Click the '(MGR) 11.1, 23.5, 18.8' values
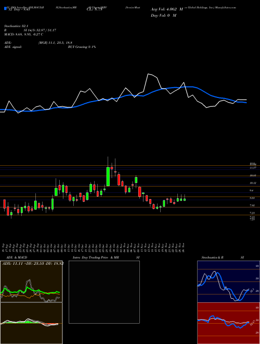260x344 pixels. coord(55,43)
